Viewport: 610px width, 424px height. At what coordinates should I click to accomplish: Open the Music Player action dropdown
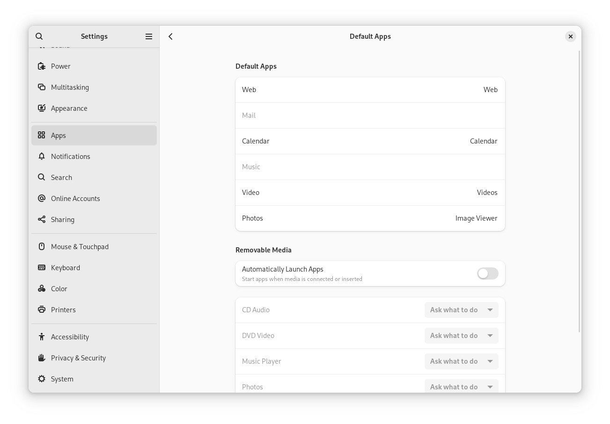(x=461, y=361)
